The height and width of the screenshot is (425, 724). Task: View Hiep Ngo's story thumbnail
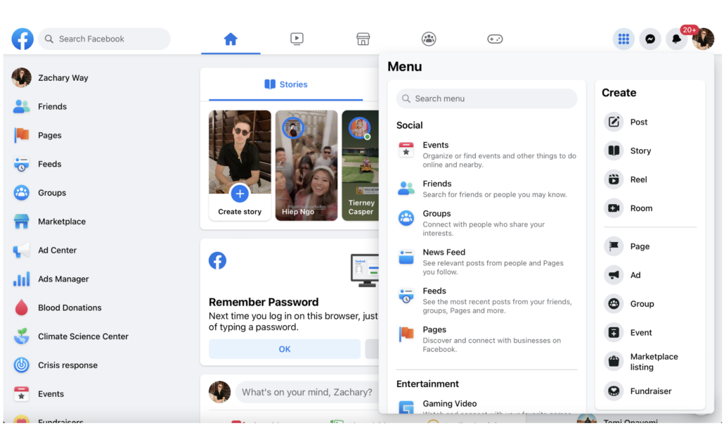(306, 165)
